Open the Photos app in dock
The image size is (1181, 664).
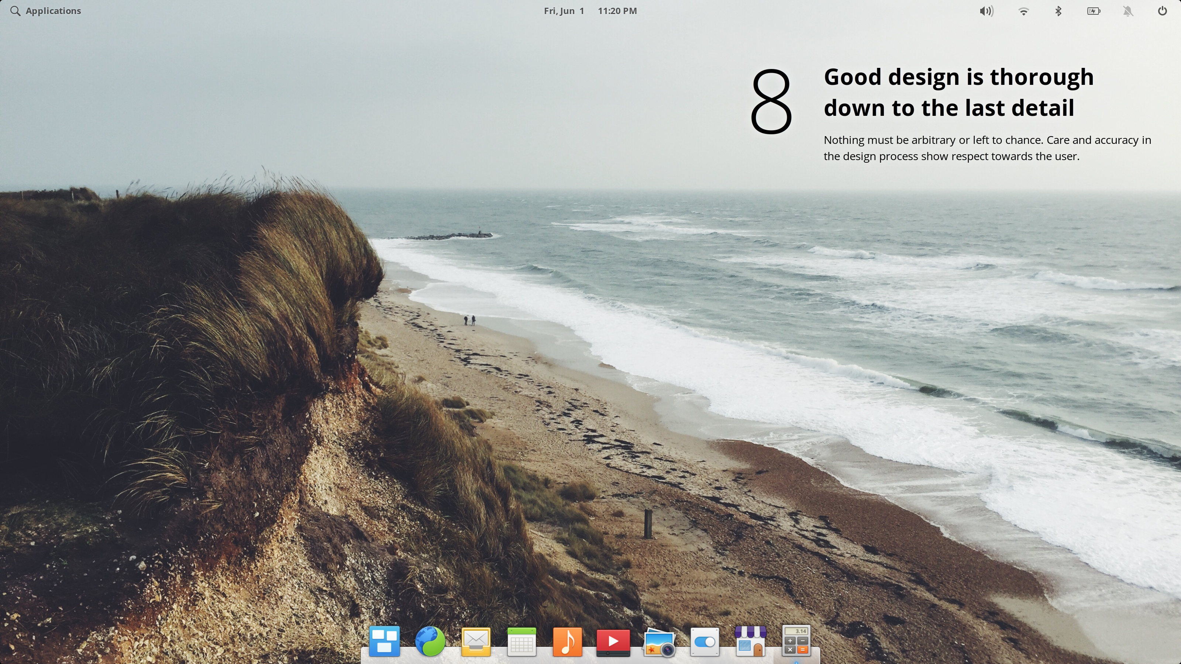point(659,641)
